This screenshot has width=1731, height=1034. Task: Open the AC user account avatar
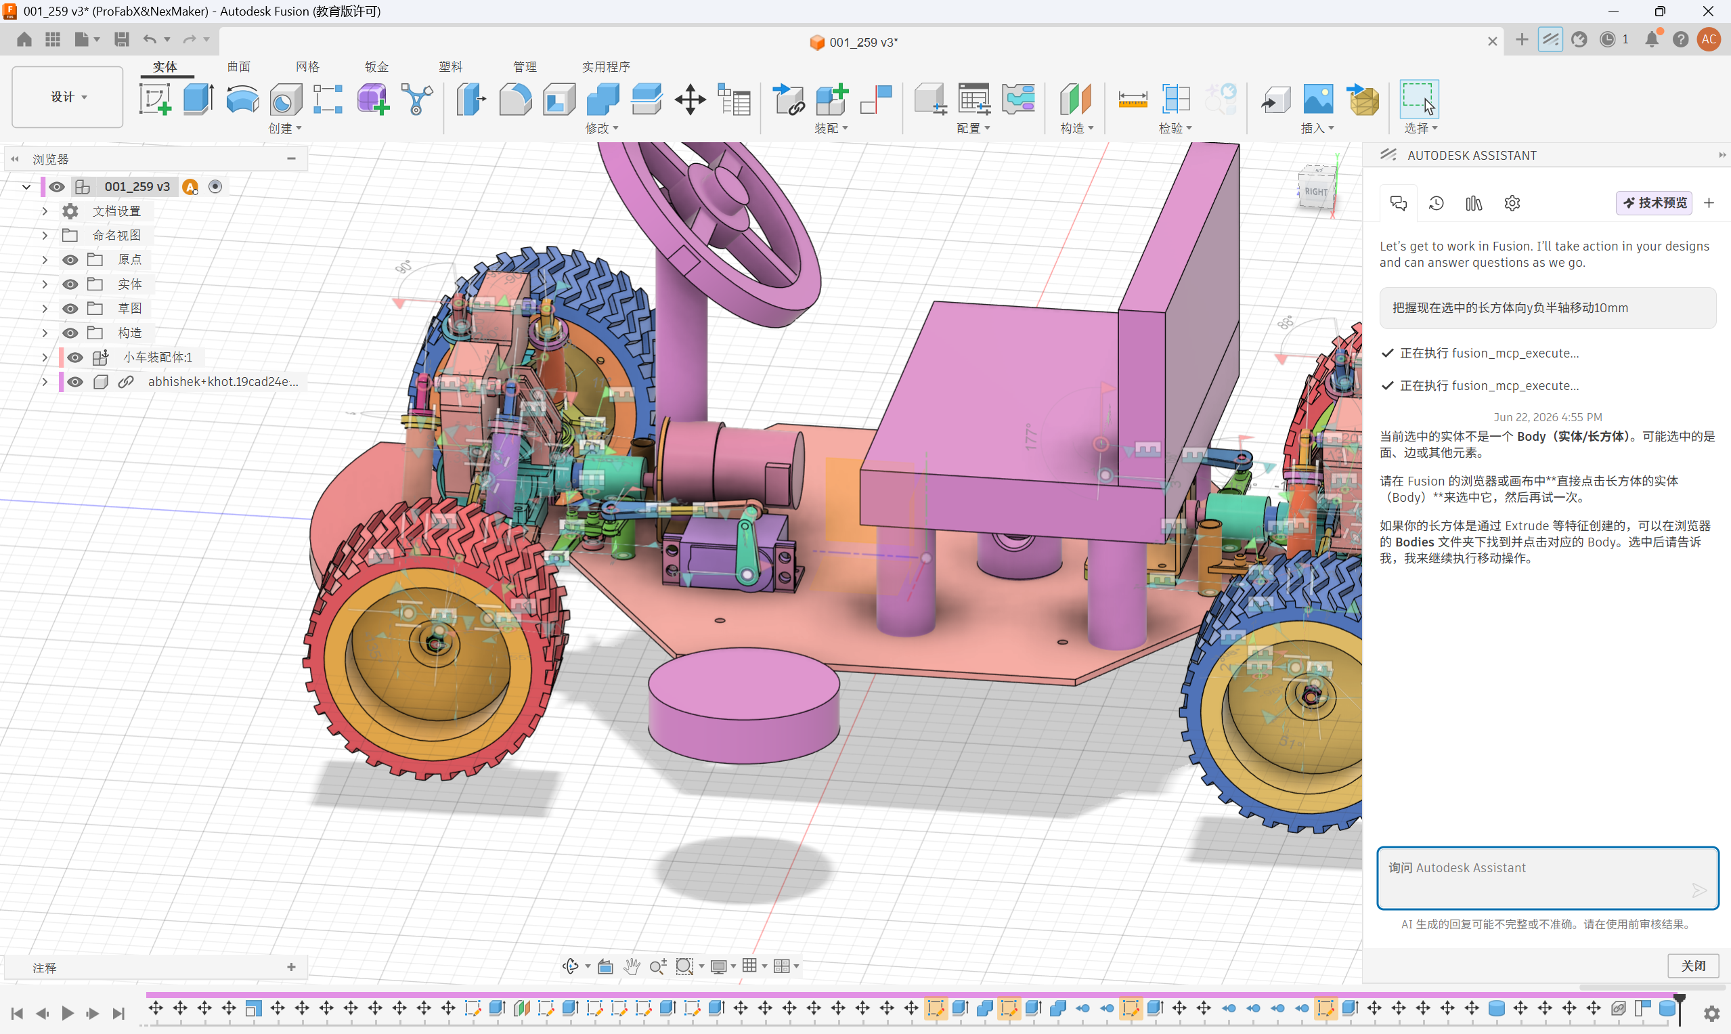click(x=1709, y=40)
